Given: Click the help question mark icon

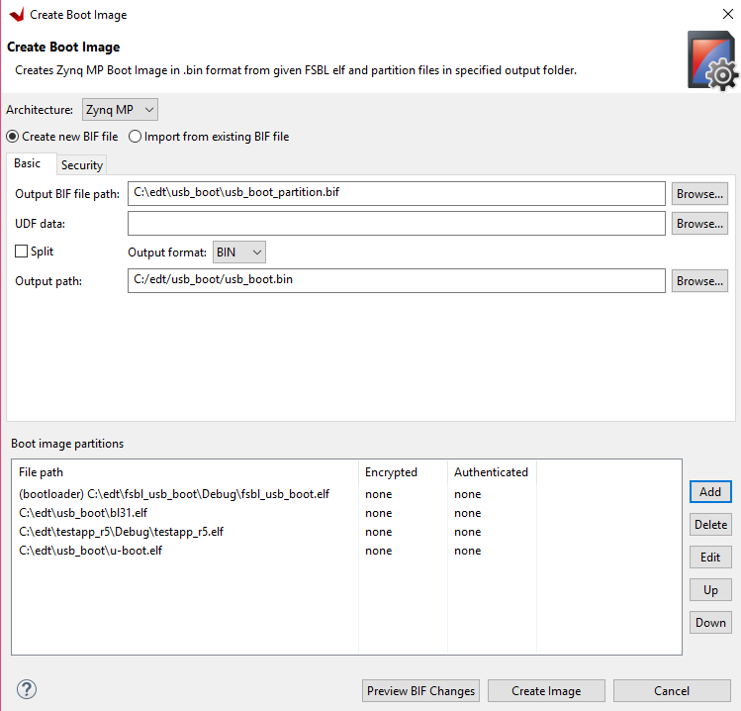Looking at the screenshot, I should [27, 689].
